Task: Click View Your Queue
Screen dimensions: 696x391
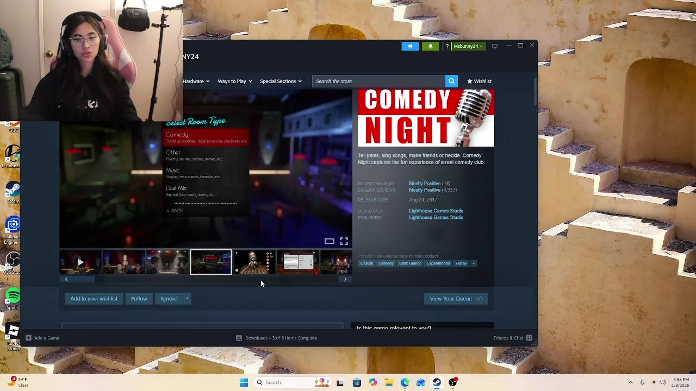Action: 456,299
